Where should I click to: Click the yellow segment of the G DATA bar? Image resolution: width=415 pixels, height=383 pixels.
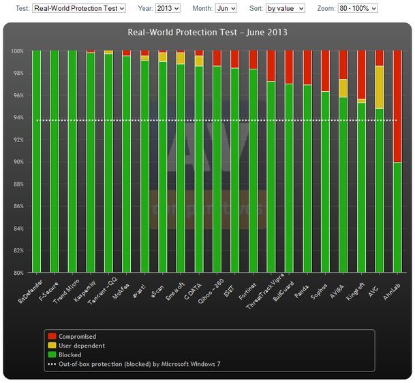click(199, 61)
